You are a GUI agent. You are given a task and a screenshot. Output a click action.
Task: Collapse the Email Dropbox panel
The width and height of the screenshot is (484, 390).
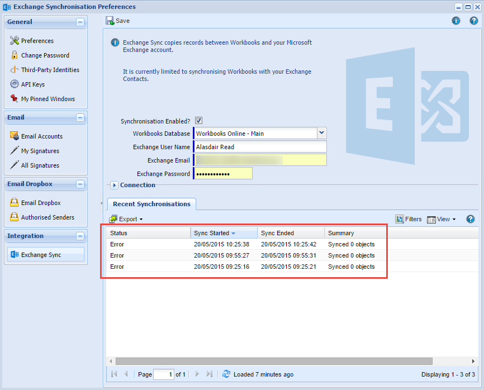(x=80, y=184)
